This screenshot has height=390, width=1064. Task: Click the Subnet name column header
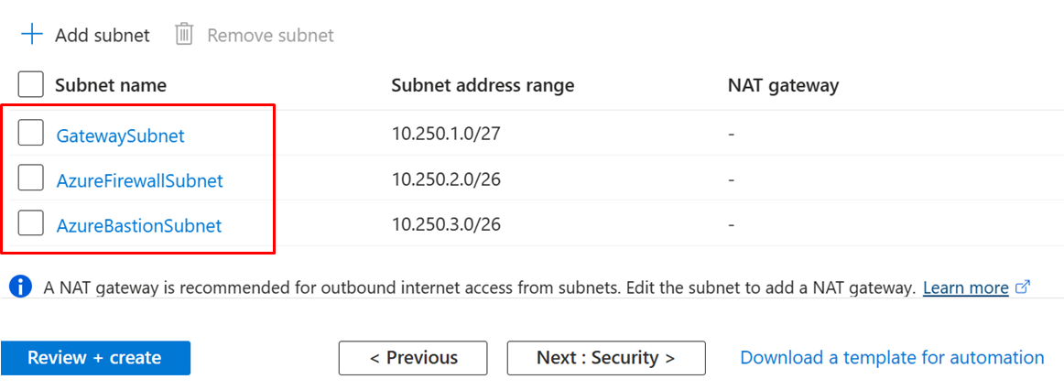pos(111,85)
